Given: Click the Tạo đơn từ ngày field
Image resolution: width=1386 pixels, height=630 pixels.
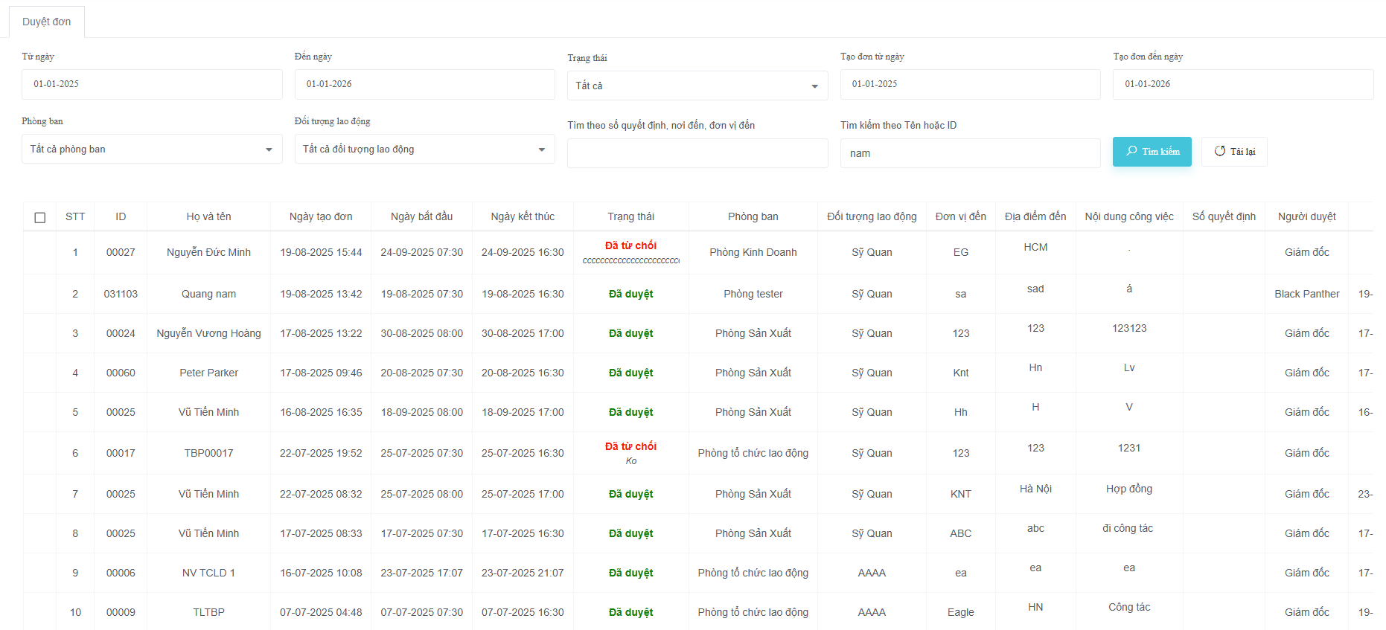Looking at the screenshot, I should click(x=970, y=84).
